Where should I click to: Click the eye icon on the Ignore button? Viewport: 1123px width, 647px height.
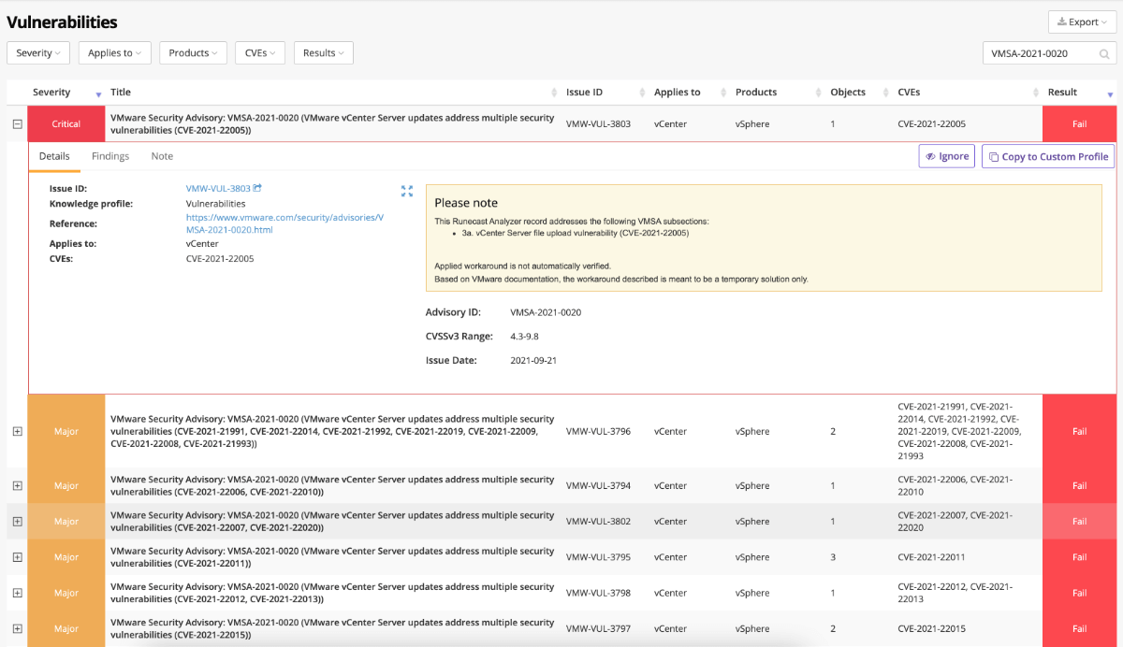(929, 156)
